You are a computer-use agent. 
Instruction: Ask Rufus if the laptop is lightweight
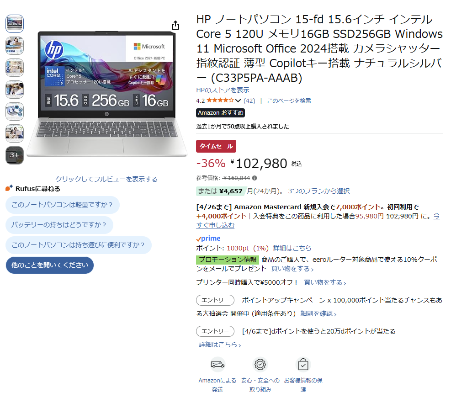click(63, 205)
